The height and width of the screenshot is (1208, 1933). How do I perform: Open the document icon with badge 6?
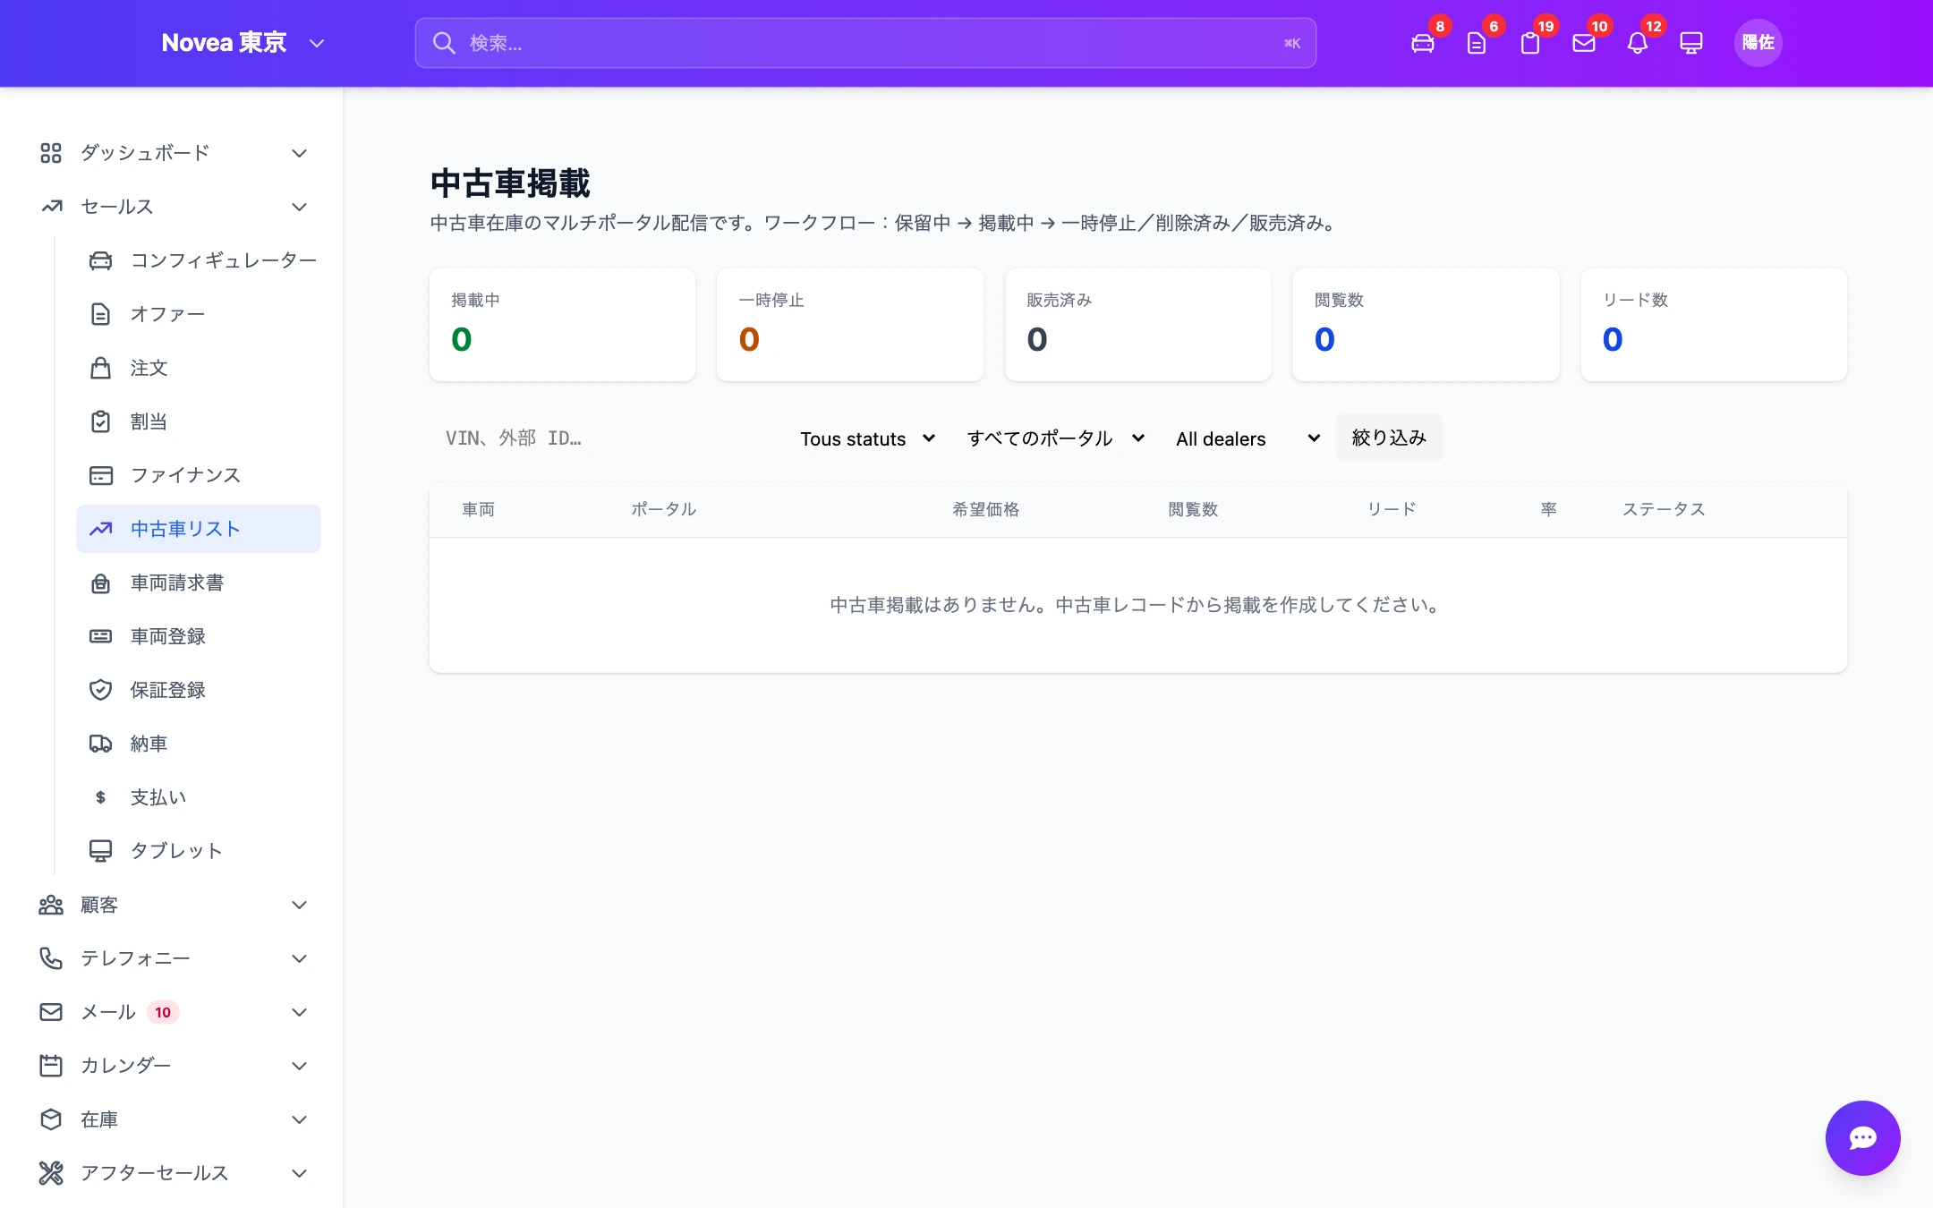1477,43
